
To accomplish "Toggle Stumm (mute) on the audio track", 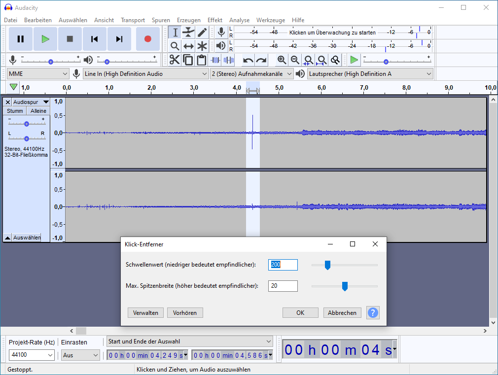I will [x=15, y=111].
